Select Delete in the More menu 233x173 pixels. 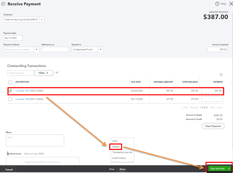(116, 147)
